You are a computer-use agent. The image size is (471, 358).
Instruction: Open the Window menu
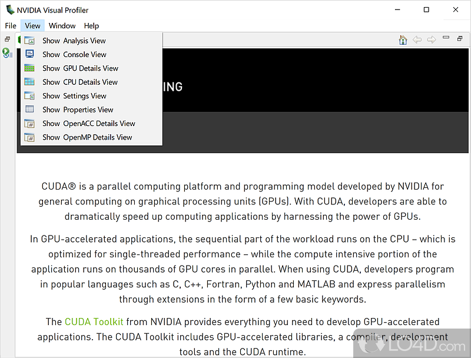[x=62, y=26]
